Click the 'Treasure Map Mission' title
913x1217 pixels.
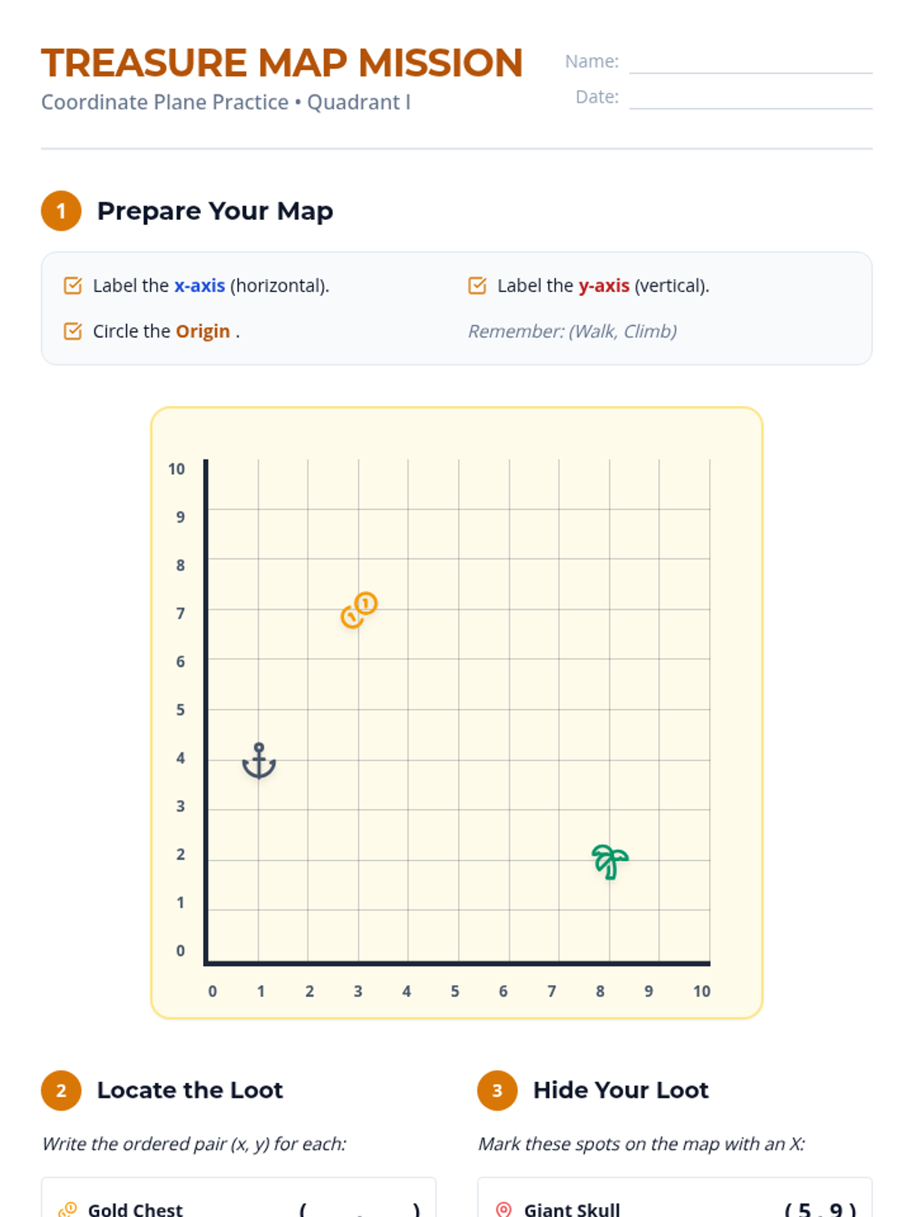(x=282, y=63)
